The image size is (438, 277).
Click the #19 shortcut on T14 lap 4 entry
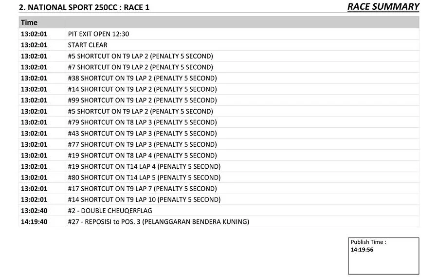coord(144,166)
